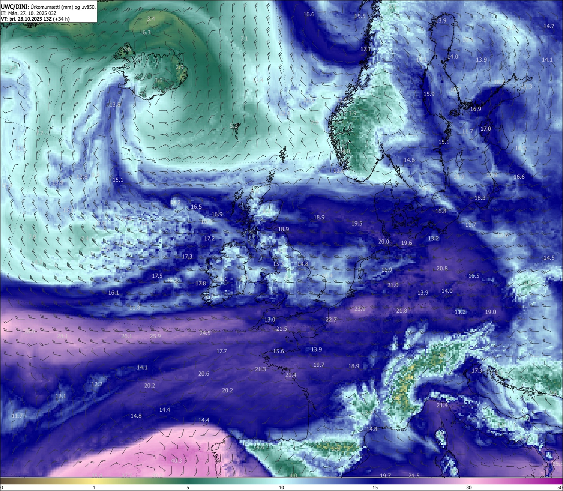This screenshot has width=563, height=491.
Task: Click the 17.5 value label
Action: tap(157, 276)
